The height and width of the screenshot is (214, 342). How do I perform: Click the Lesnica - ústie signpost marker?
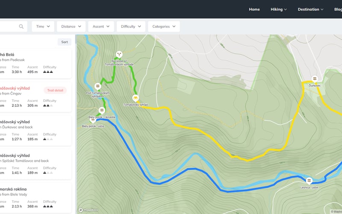[x=309, y=181]
